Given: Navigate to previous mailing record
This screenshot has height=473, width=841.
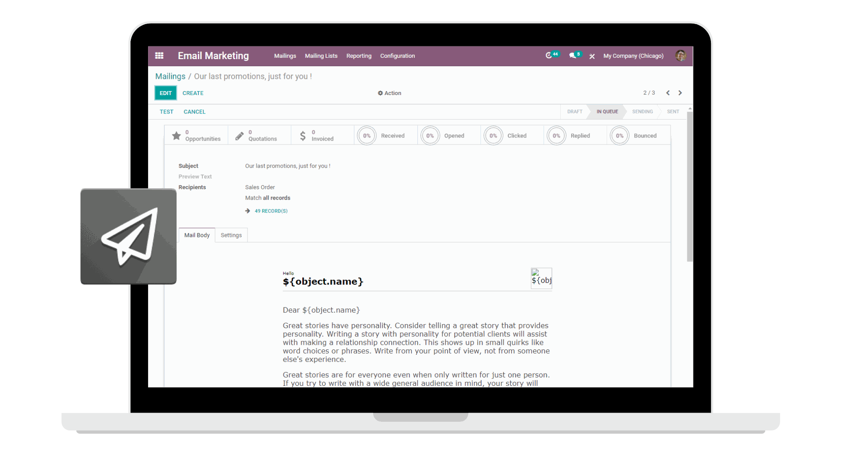Looking at the screenshot, I should 668,92.
